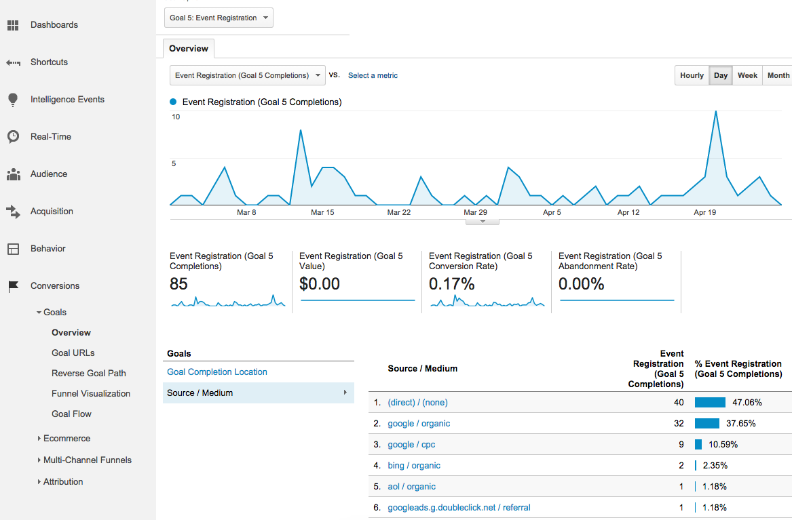792x520 pixels.
Task: Select the Real-Time reporting icon
Action: pos(14,136)
